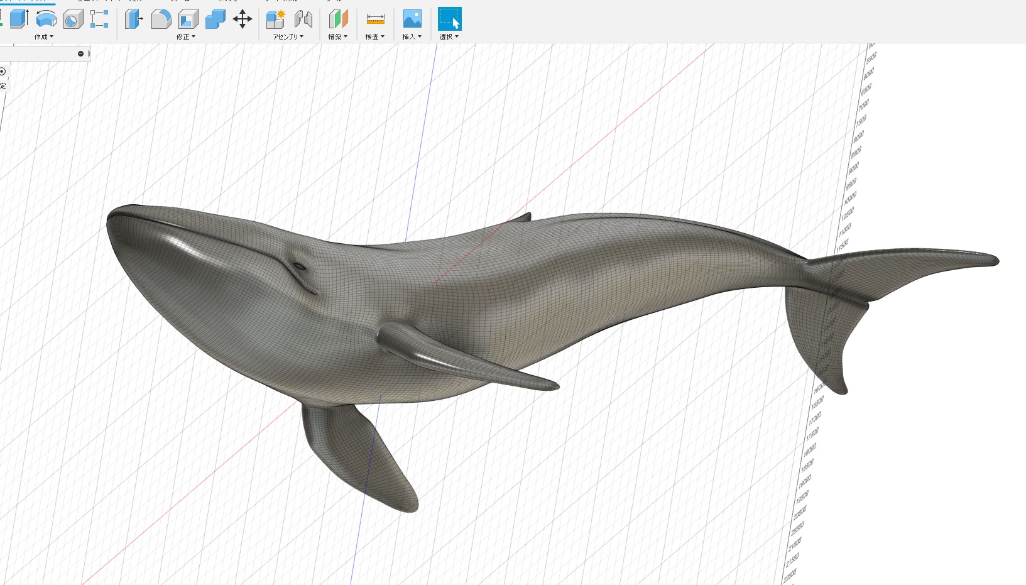Open the 作成 dropdown menu
The width and height of the screenshot is (1026, 585).
[x=44, y=36]
